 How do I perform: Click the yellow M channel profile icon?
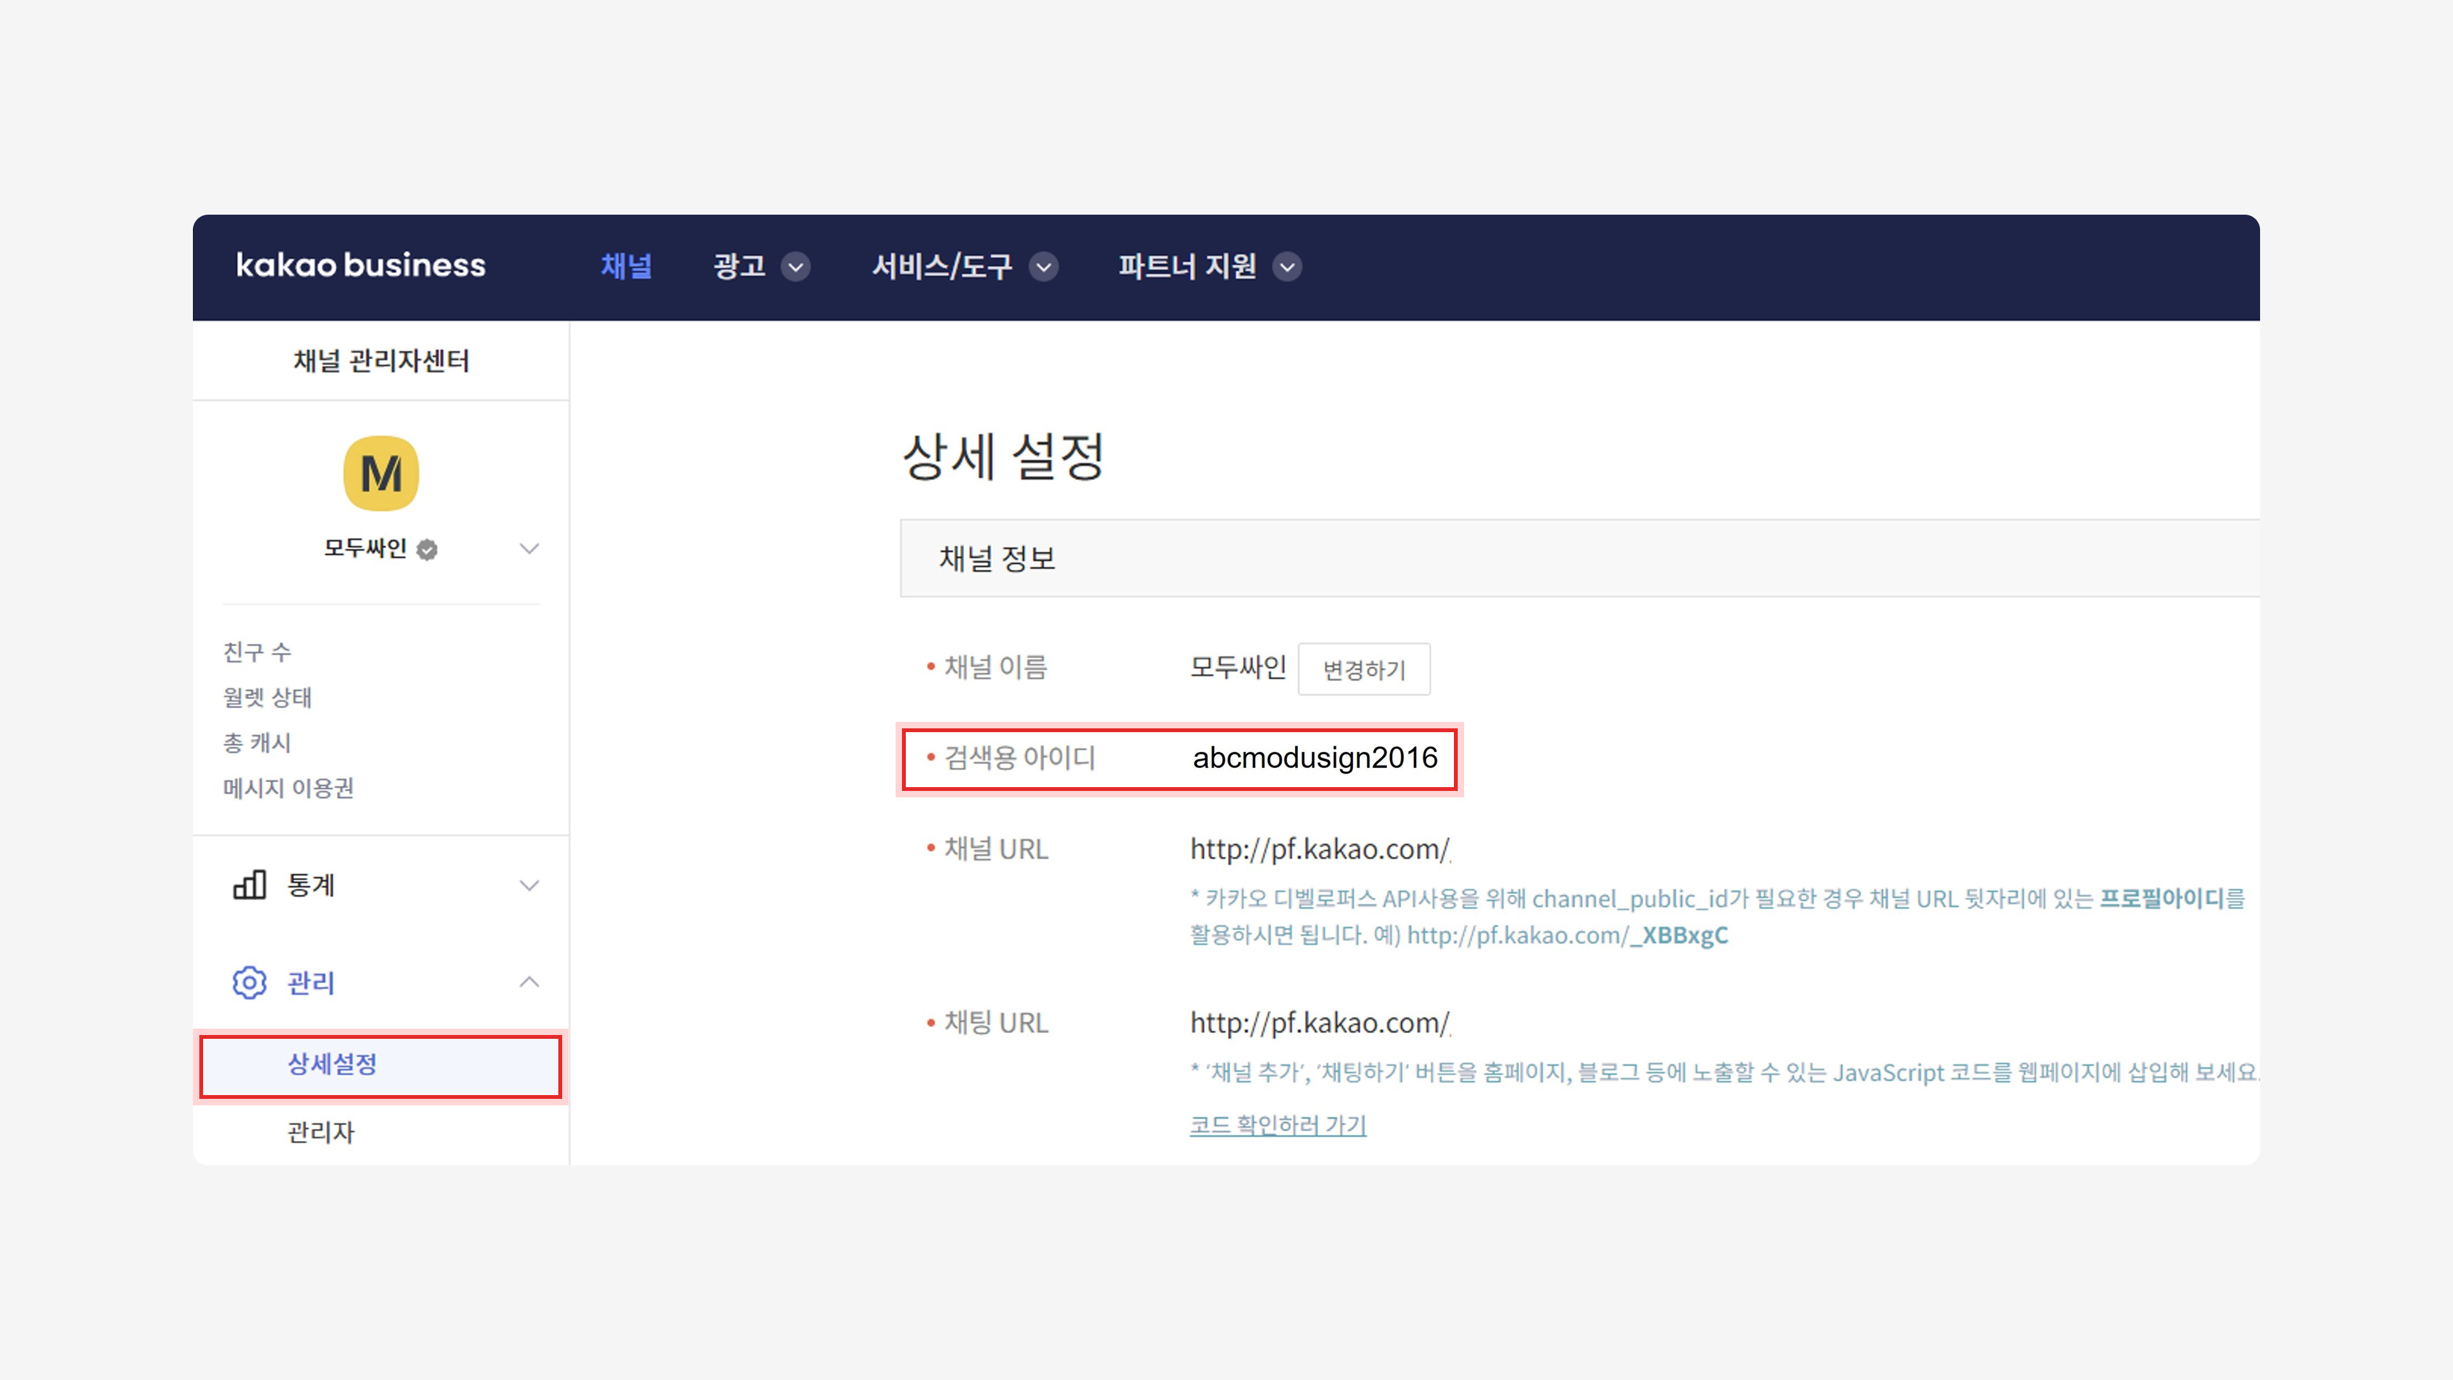(x=381, y=473)
